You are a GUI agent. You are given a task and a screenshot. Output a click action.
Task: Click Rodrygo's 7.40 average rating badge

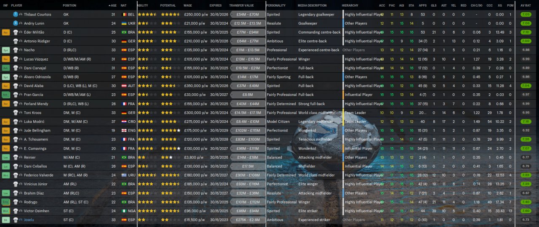[526, 202]
